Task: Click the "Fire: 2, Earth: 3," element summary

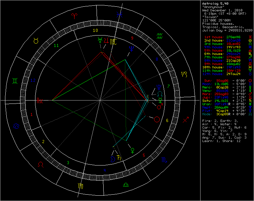Action: (x=220, y=121)
